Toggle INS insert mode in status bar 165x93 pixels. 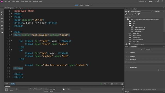click(112, 84)
